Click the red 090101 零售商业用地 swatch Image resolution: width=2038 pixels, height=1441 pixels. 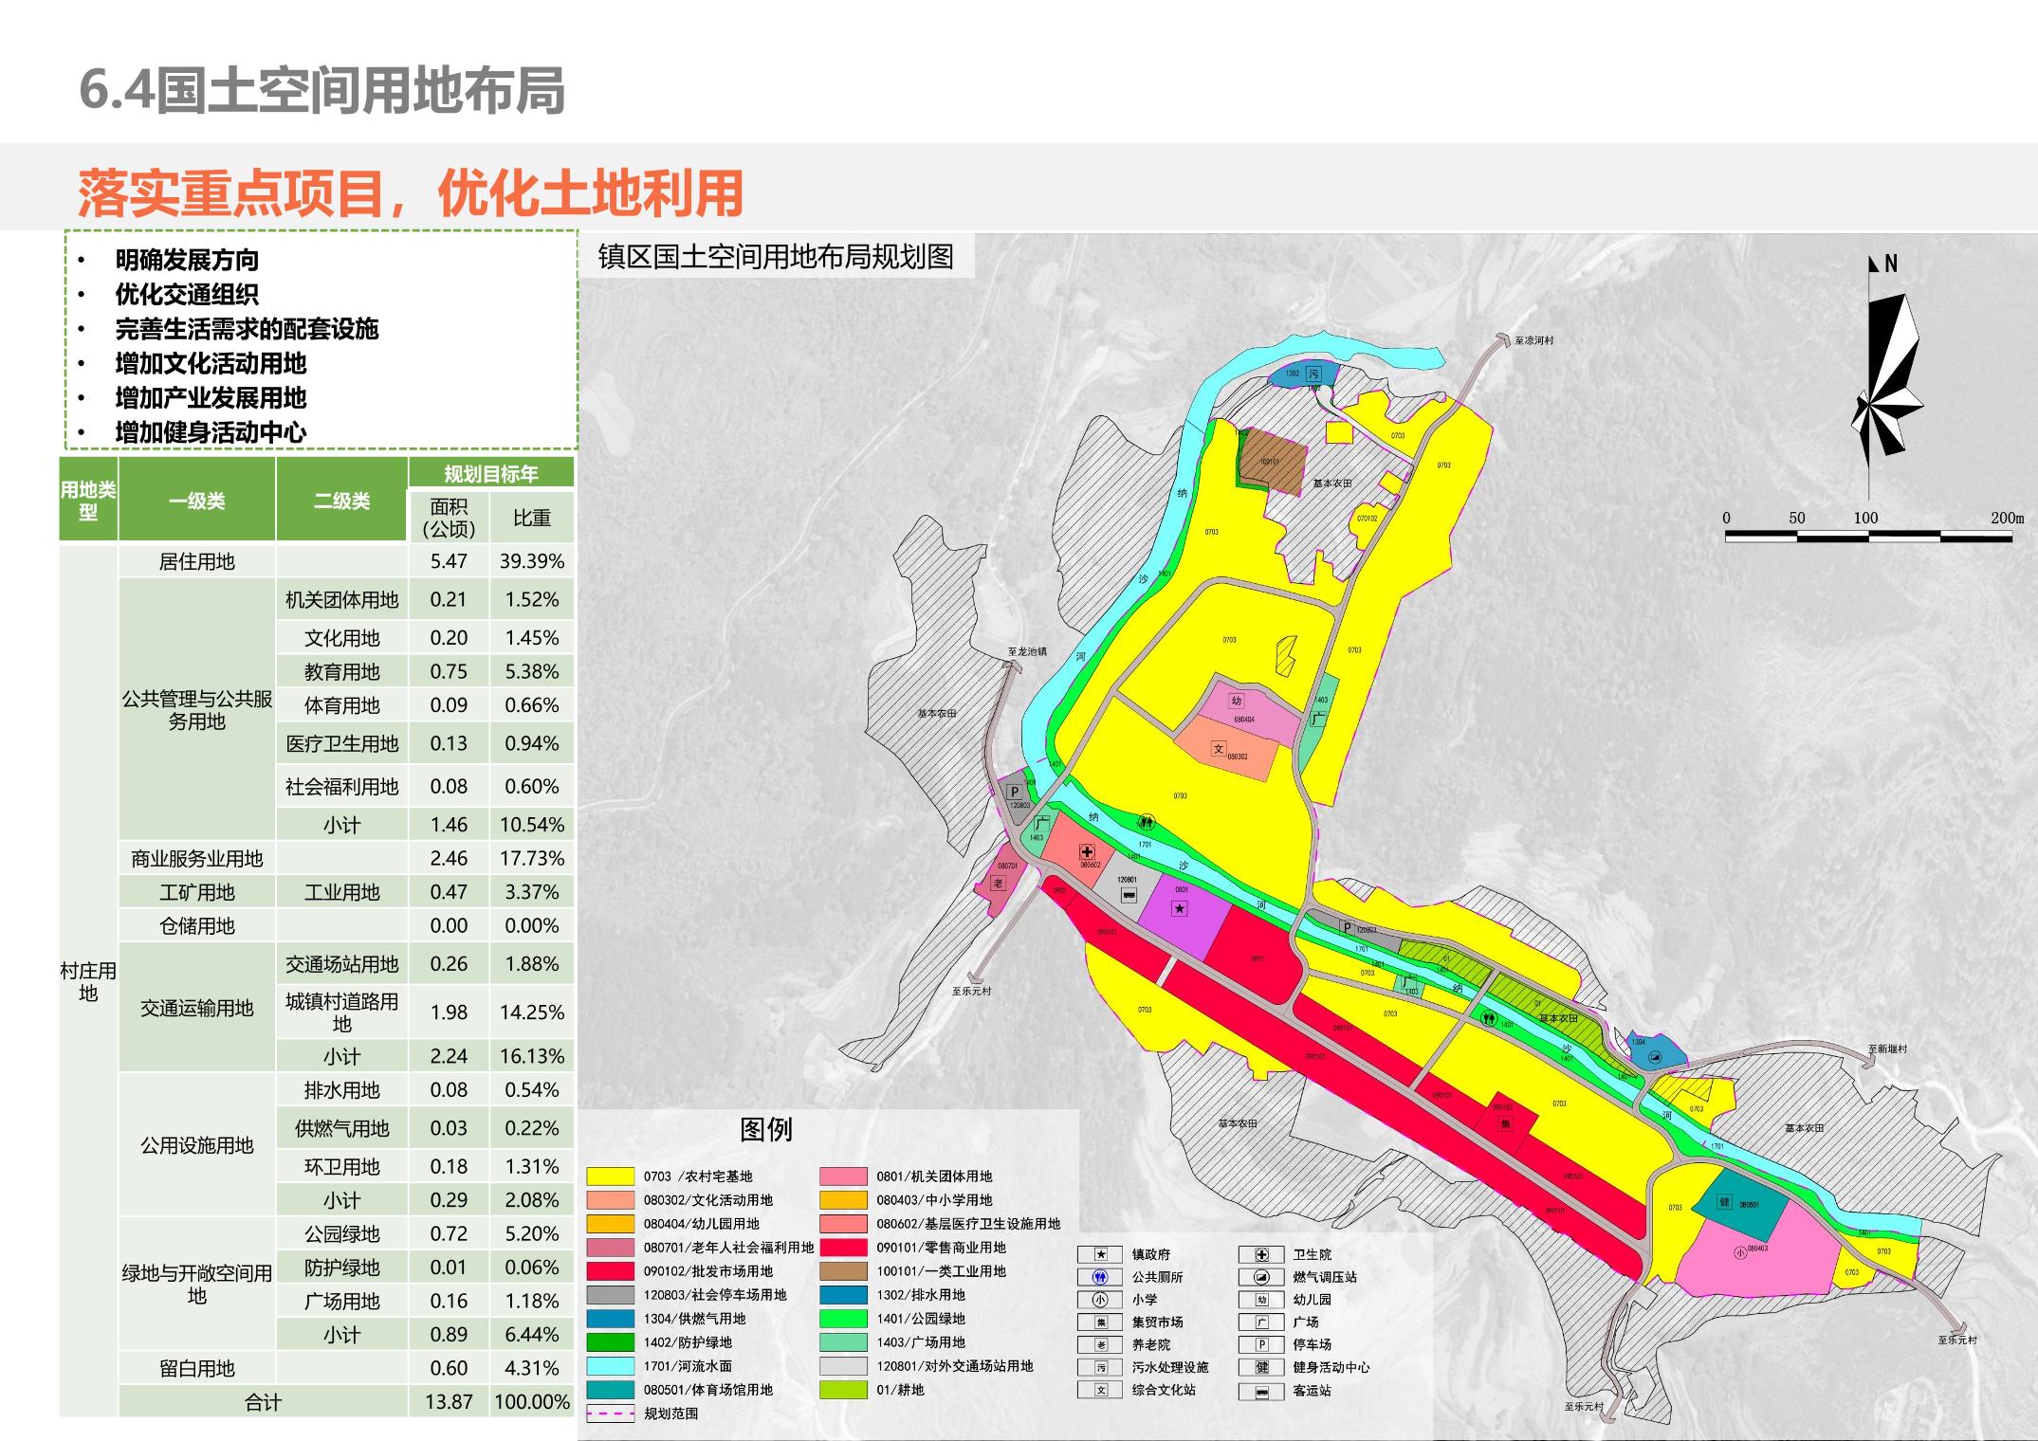843,1248
